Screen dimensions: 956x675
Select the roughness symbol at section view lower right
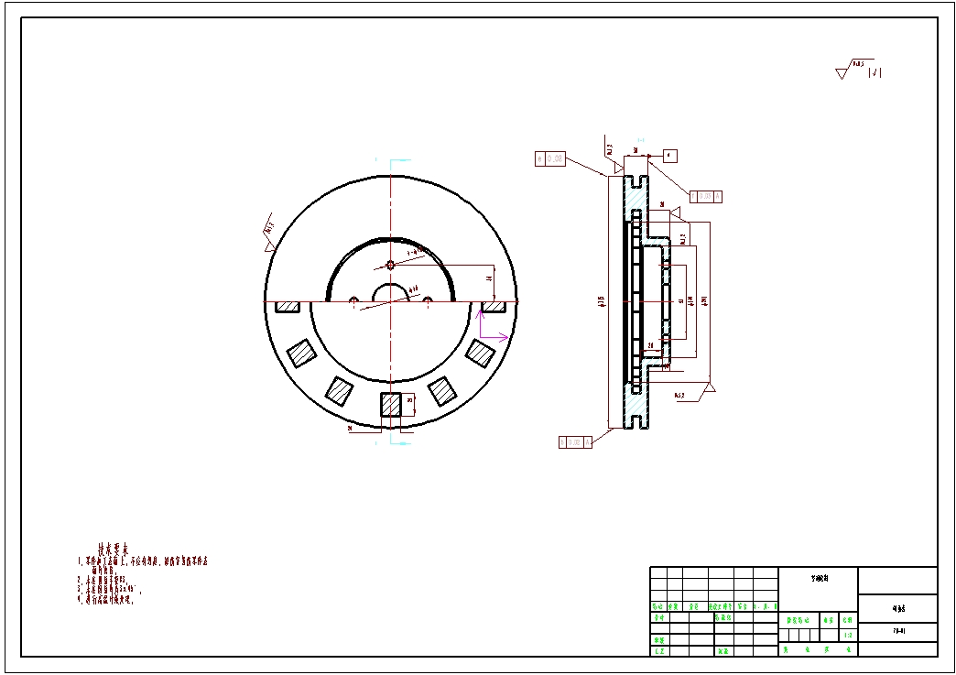pos(705,391)
